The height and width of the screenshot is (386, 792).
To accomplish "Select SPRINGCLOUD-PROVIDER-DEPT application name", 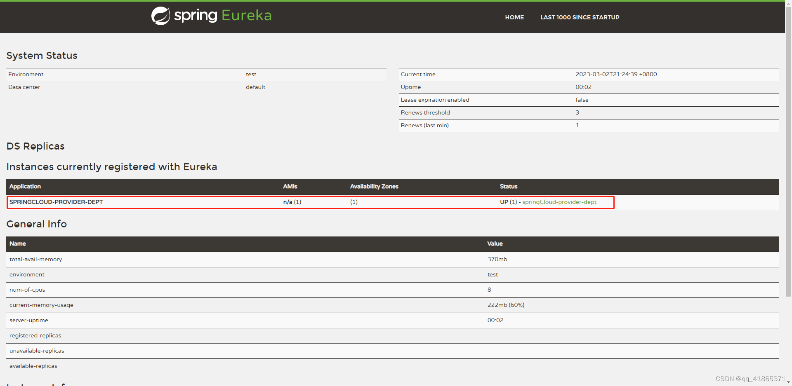I will pyautogui.click(x=56, y=202).
